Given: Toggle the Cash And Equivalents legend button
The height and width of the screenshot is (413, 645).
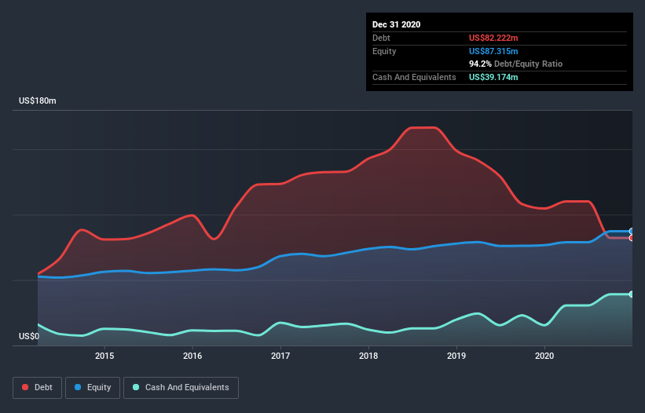Looking at the screenshot, I should (181, 388).
